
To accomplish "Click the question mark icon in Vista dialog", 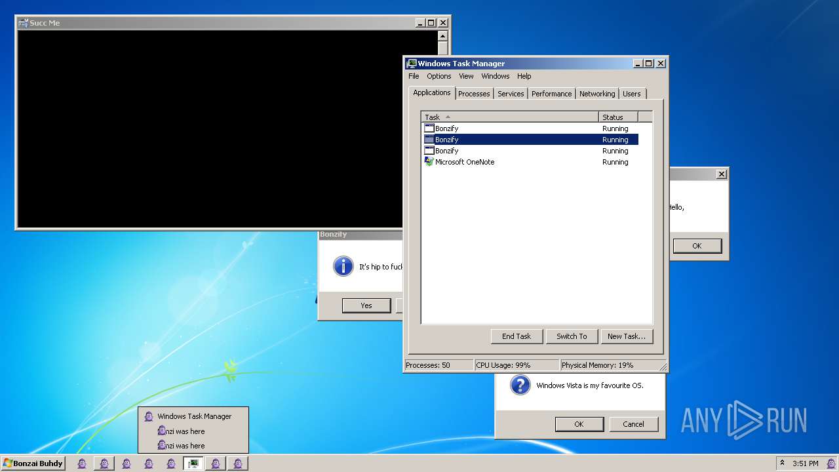I will click(520, 385).
